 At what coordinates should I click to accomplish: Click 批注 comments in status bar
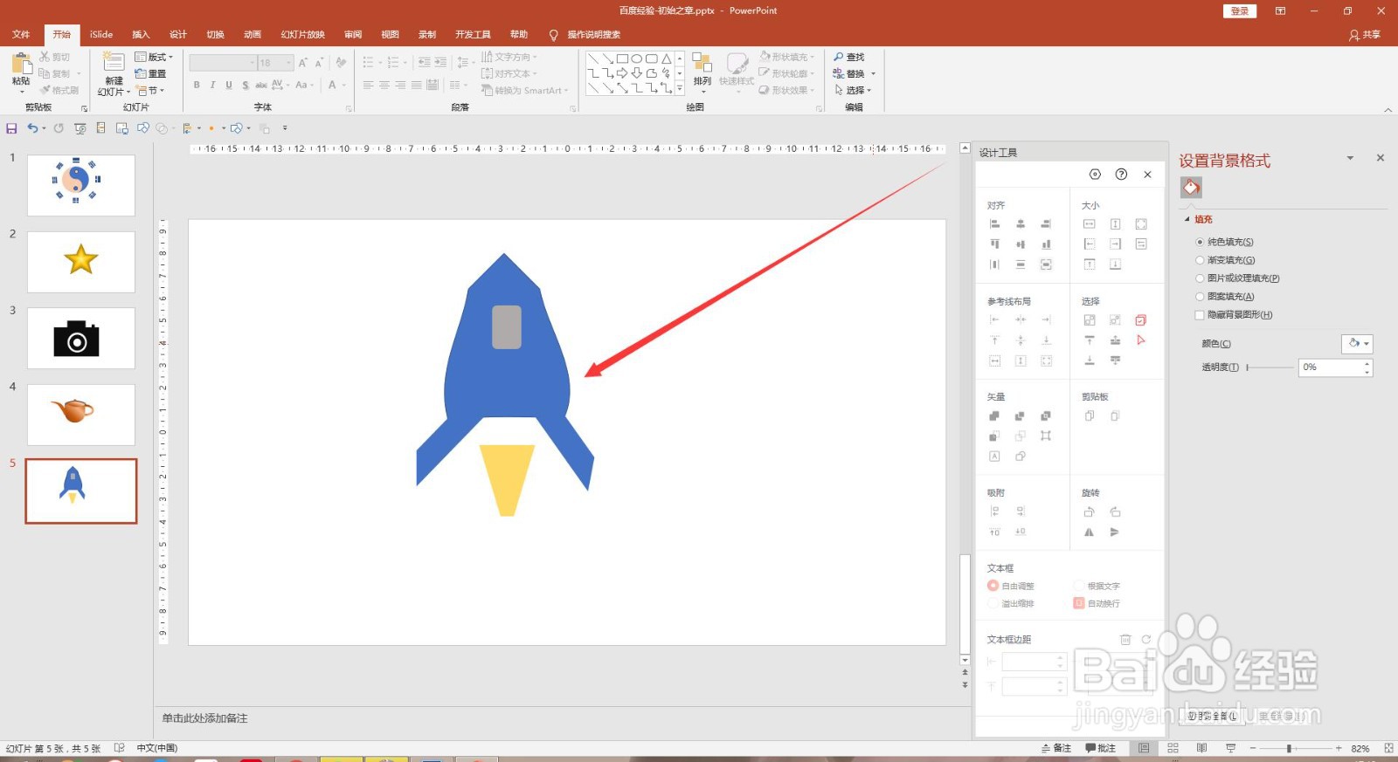tap(1101, 748)
